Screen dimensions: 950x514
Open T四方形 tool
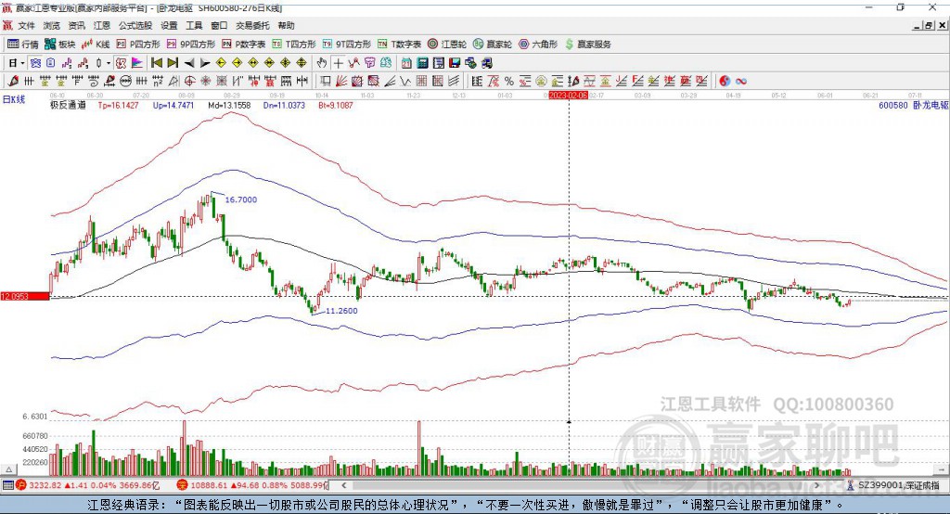pos(294,45)
